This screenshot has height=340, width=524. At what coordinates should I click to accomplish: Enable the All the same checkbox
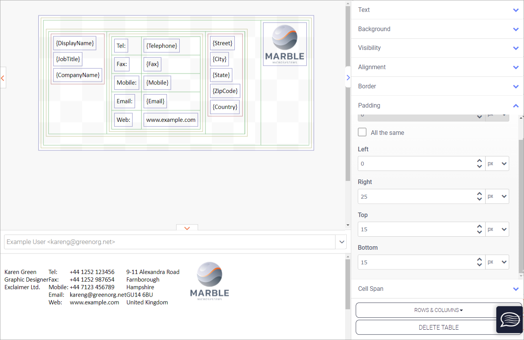[362, 132]
